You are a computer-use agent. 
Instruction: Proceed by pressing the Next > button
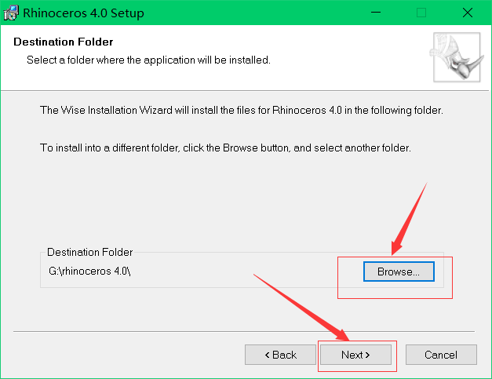point(355,355)
